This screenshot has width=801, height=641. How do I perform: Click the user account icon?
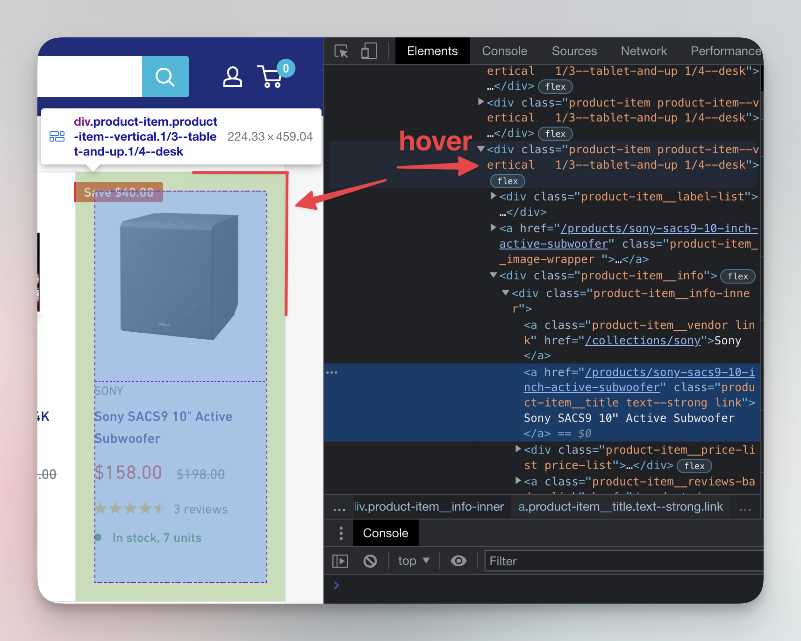tap(232, 76)
